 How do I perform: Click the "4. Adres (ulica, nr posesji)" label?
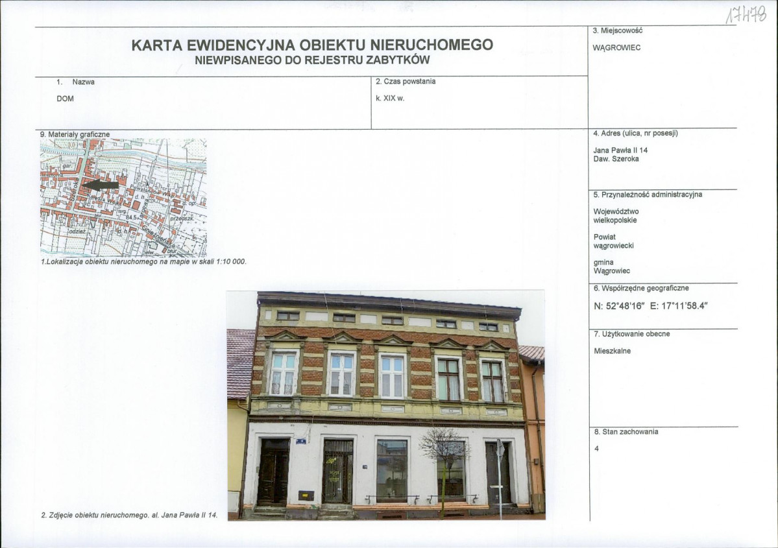(x=636, y=134)
